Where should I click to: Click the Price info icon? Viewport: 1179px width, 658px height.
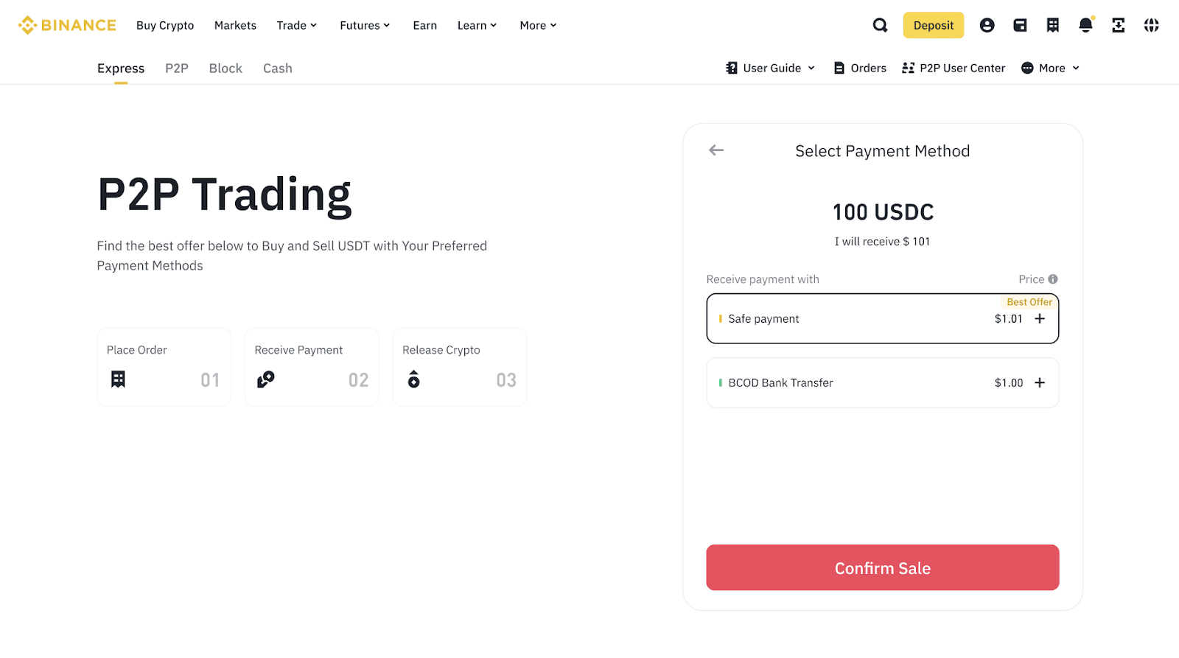(1053, 279)
